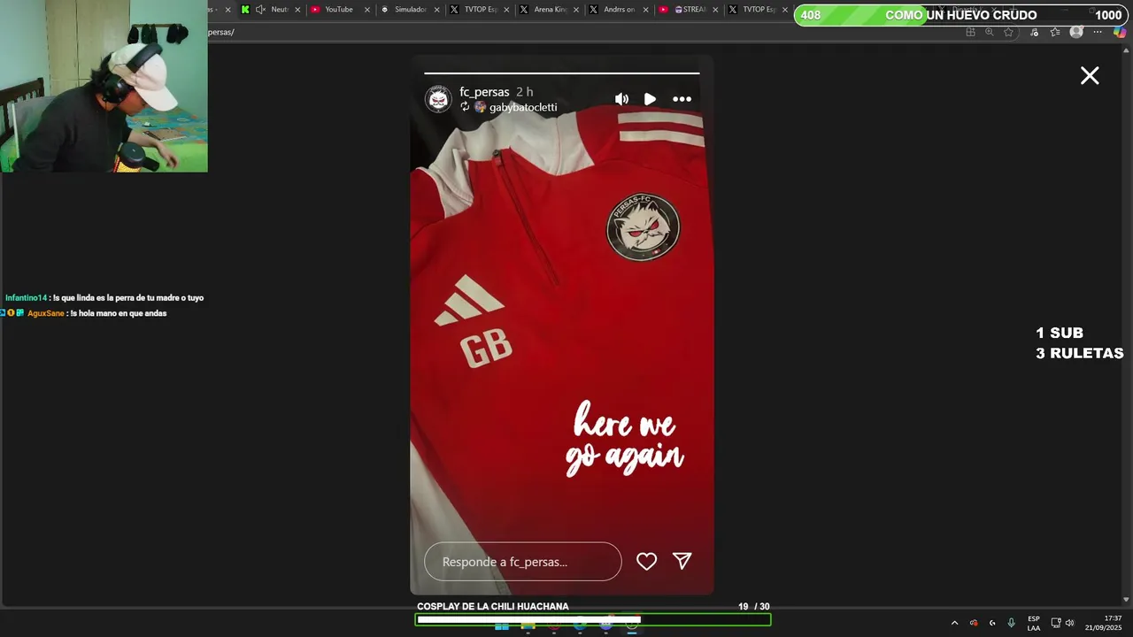Image resolution: width=1133 pixels, height=637 pixels.
Task: Mute the Instagram story audio
Action: [621, 99]
